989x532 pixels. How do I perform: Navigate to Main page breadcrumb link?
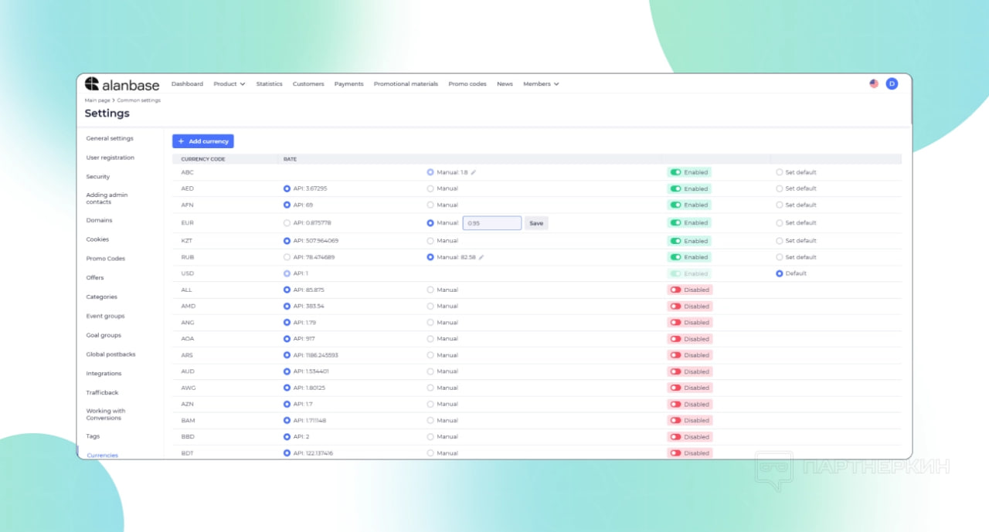point(97,100)
